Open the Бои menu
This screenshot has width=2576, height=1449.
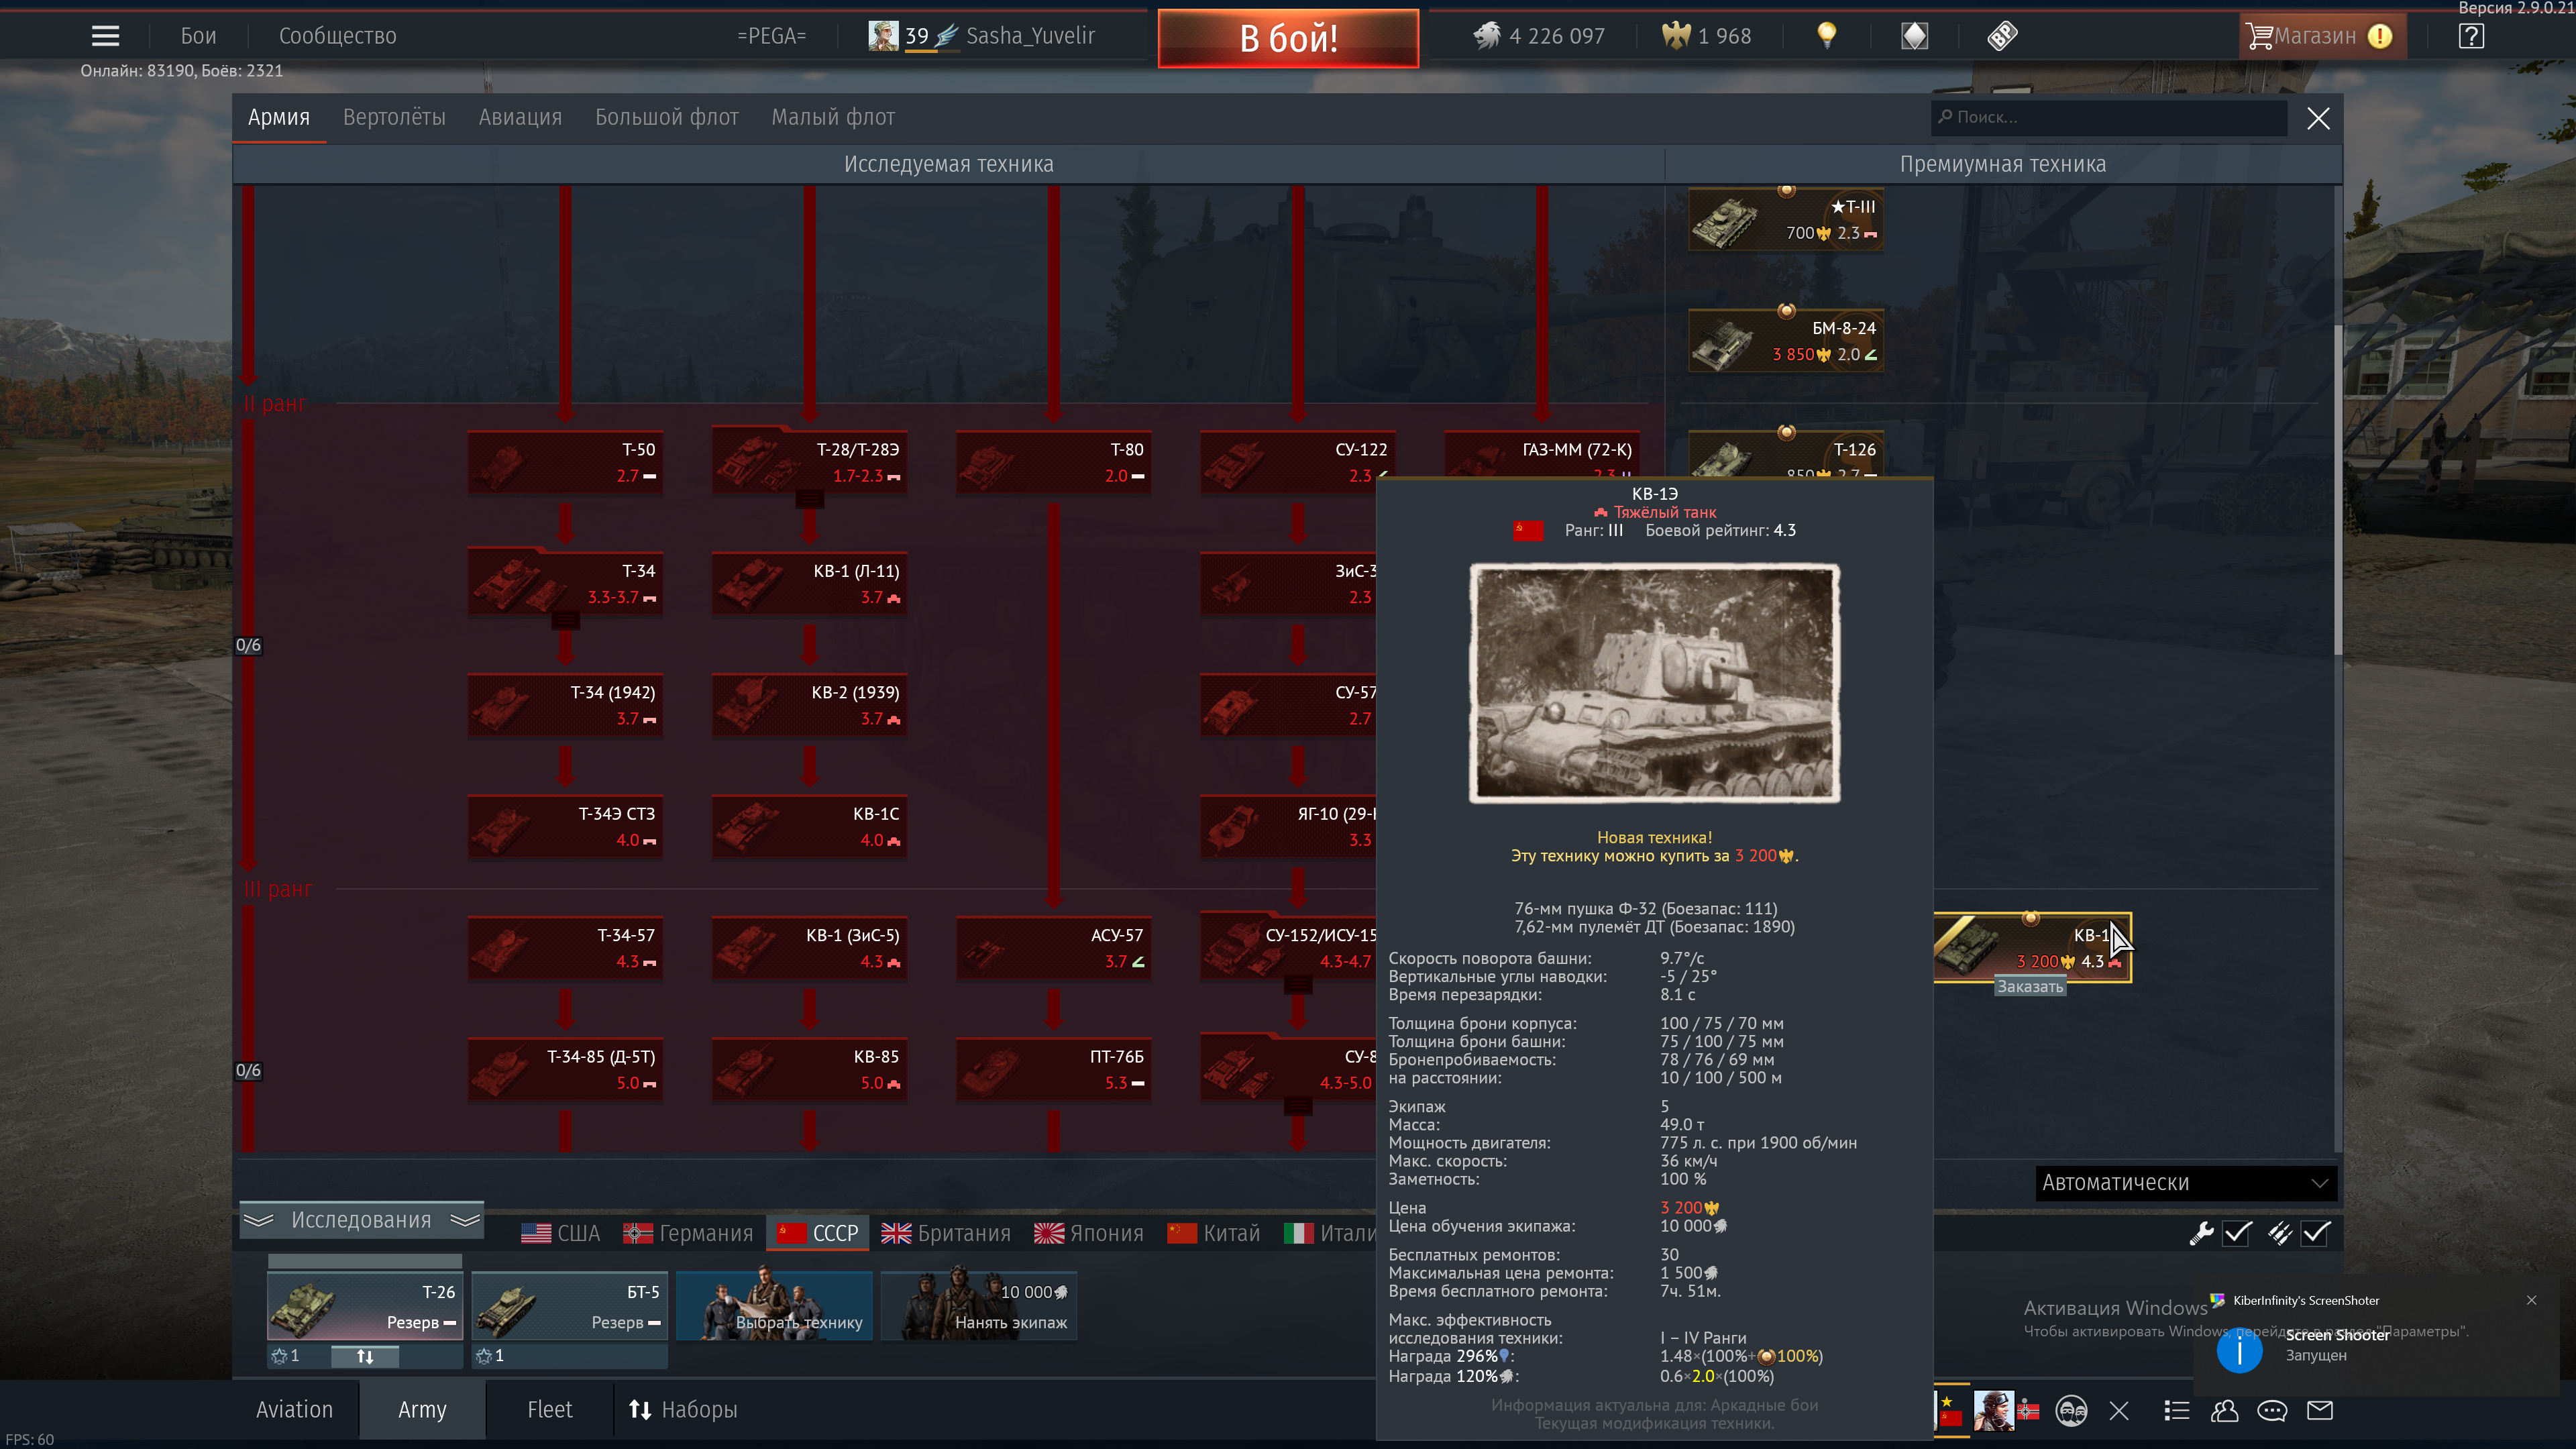point(198,36)
